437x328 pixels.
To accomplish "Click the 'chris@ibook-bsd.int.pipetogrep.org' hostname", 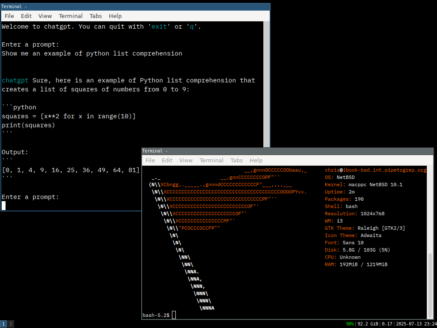I will pyautogui.click(x=376, y=170).
